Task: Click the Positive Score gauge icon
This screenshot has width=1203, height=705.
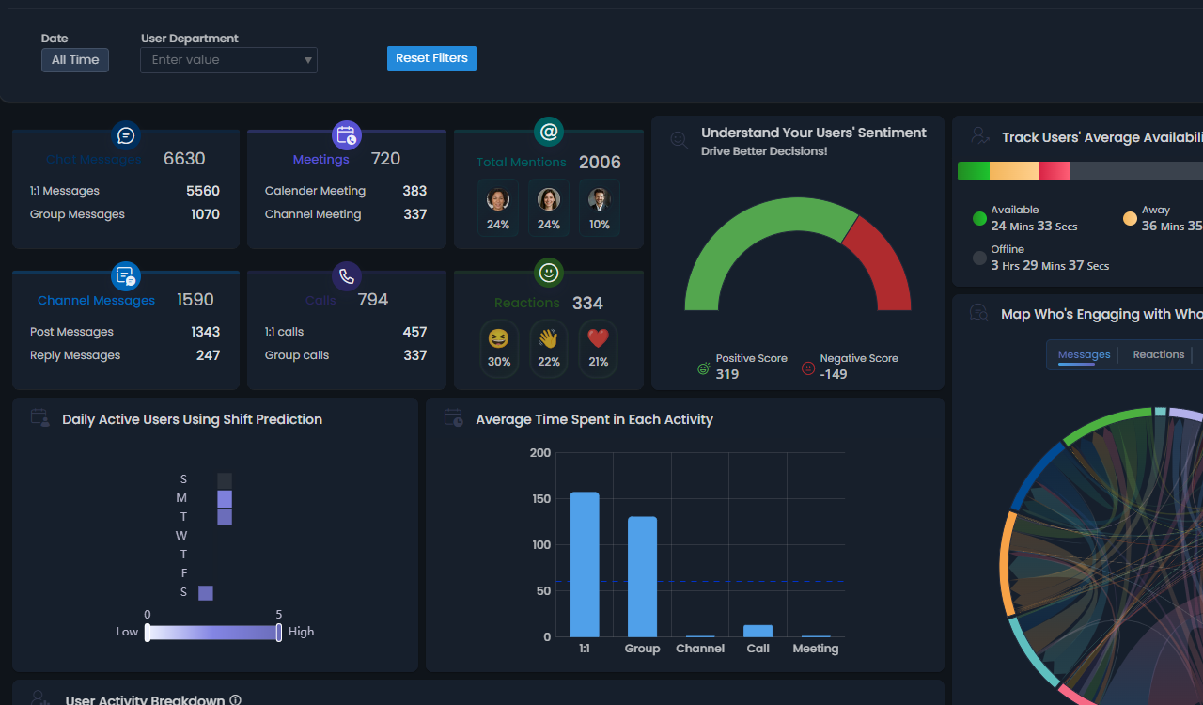Action: tap(703, 368)
